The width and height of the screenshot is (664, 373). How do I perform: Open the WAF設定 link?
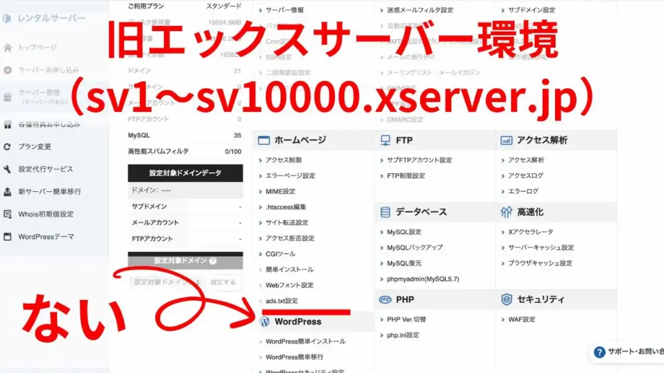pyautogui.click(x=522, y=320)
